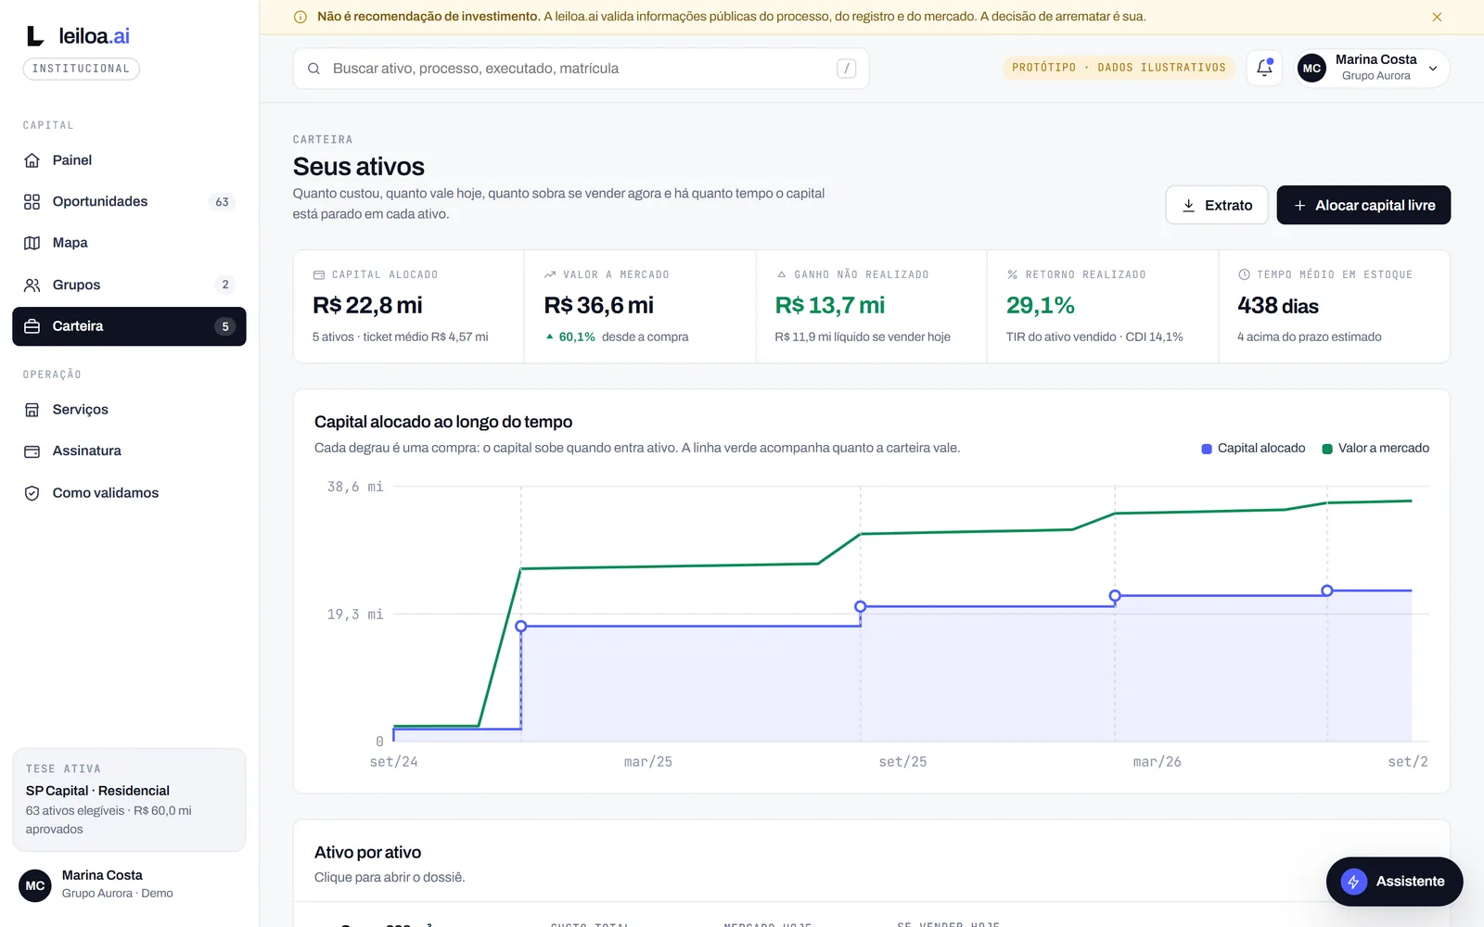Screen dimensions: 1484x927
Task: Dismiss the investment warning banner
Action: tap(1437, 17)
